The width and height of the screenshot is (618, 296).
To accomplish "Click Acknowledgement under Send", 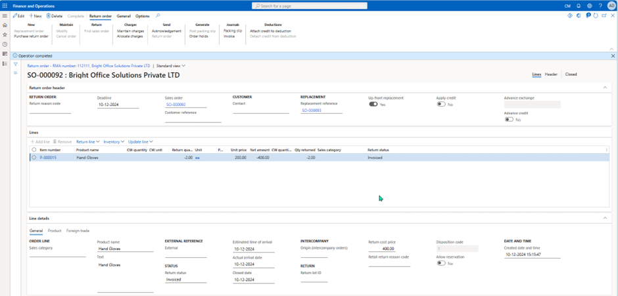I will point(167,31).
